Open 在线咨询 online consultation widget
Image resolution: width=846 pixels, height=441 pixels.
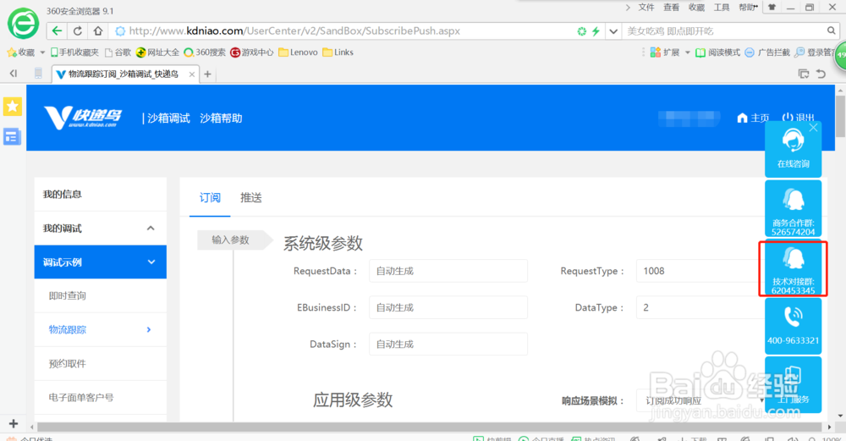tap(794, 150)
